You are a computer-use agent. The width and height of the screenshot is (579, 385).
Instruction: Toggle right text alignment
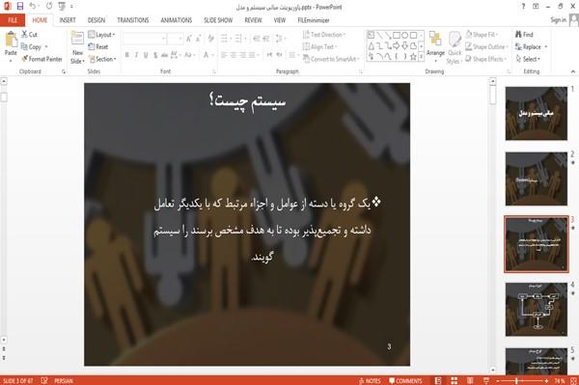coord(242,55)
